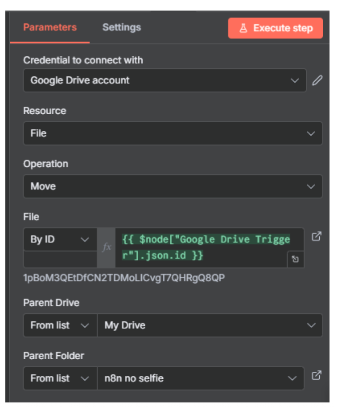Expand the expression editor corner icon

[x=296, y=259]
